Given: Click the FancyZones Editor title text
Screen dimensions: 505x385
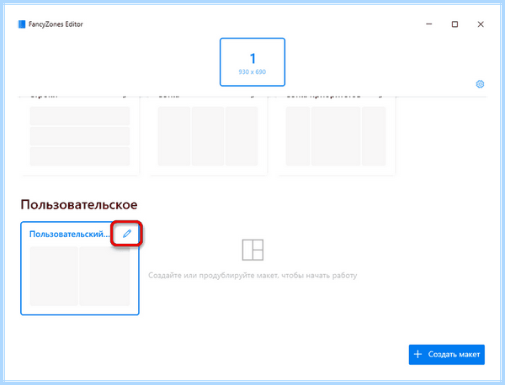Looking at the screenshot, I should click(x=56, y=24).
